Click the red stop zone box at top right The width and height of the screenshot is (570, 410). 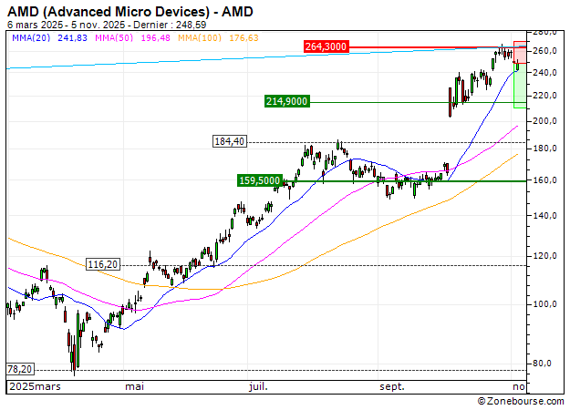(520, 52)
